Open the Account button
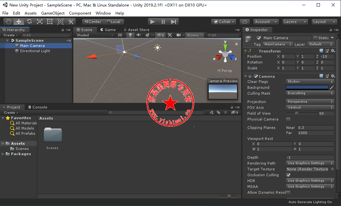Screen dimensions: 341x206 [266, 22]
